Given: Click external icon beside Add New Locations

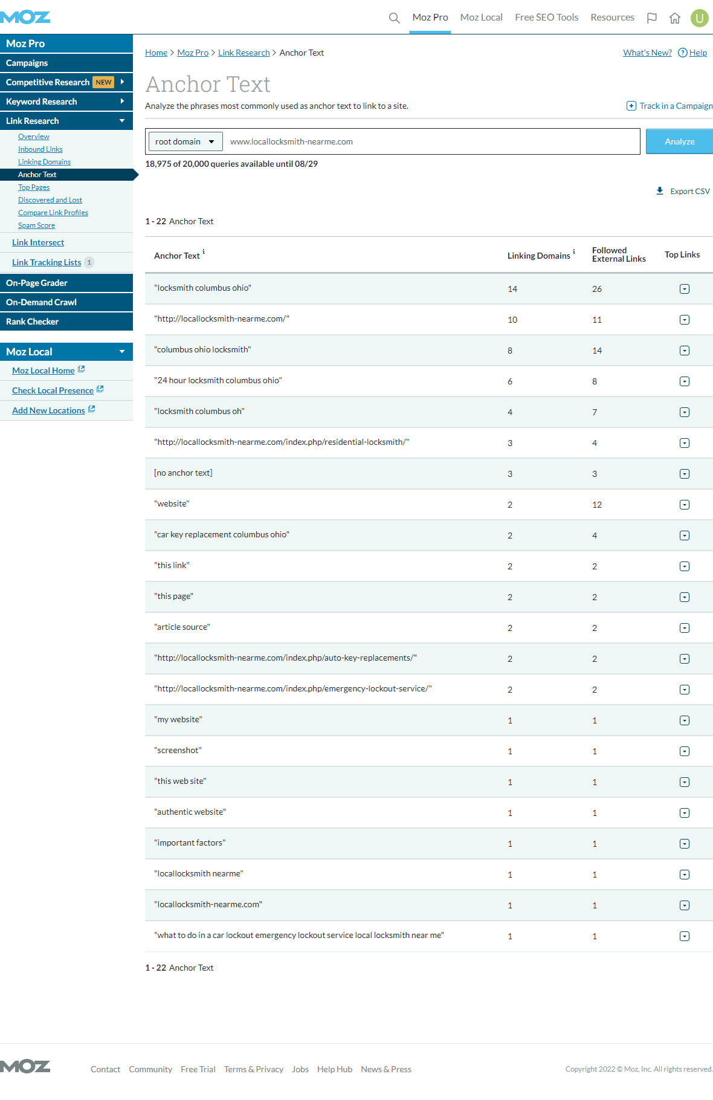Looking at the screenshot, I should (x=92, y=409).
